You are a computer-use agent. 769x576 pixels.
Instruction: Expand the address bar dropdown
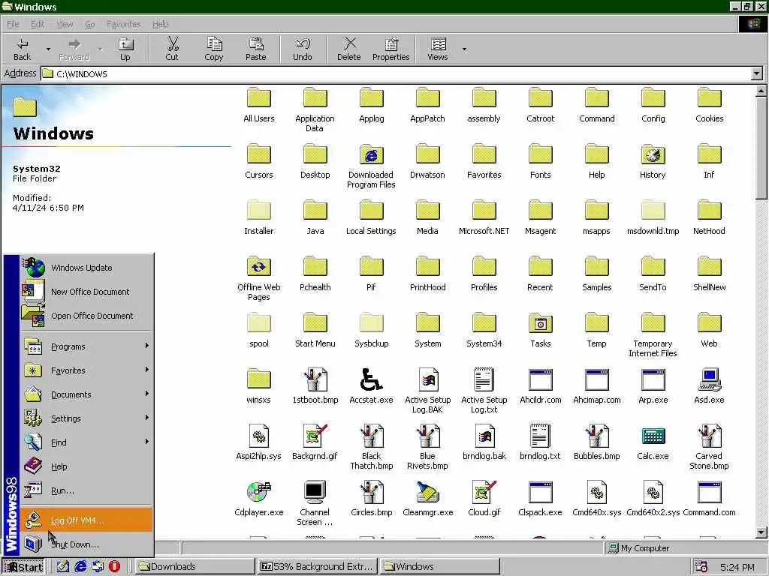coord(757,74)
